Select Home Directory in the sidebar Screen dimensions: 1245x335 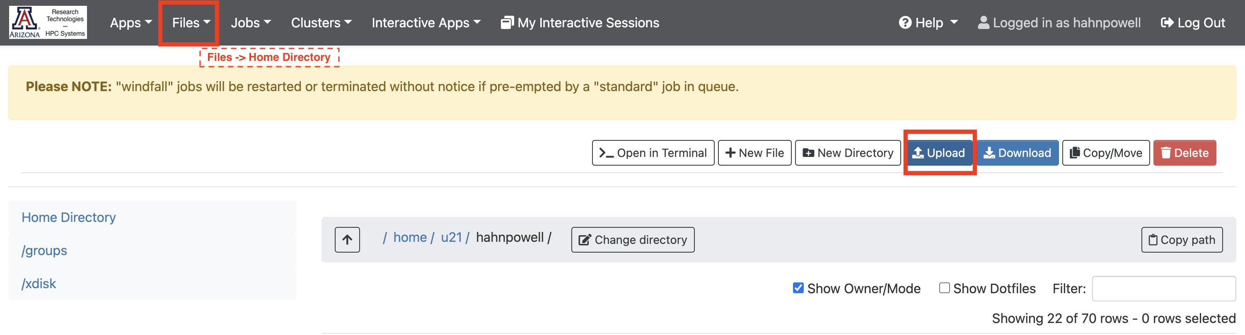point(69,217)
